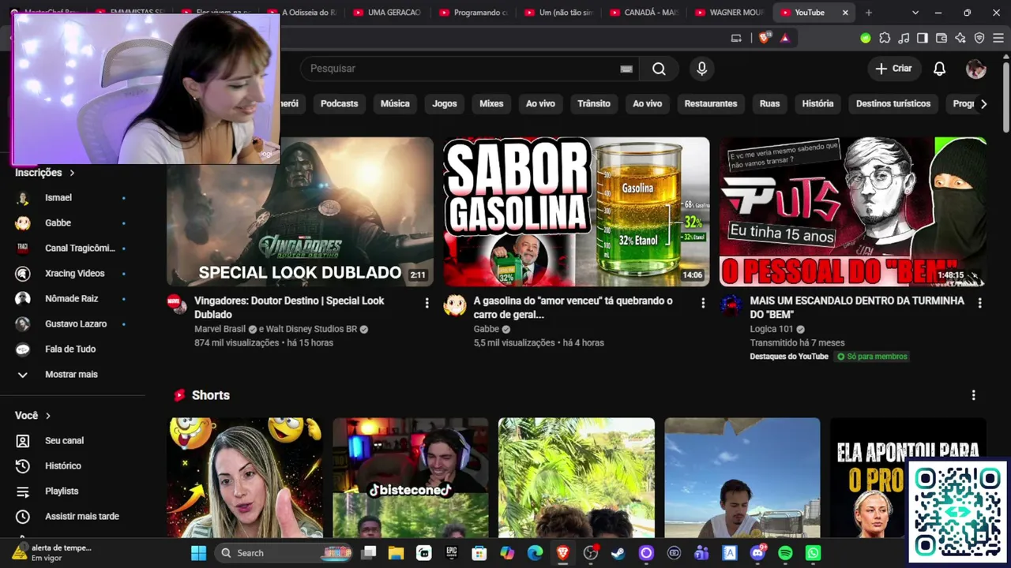Play the Special Look Dublado thumbnail
The image size is (1011, 568).
click(300, 211)
